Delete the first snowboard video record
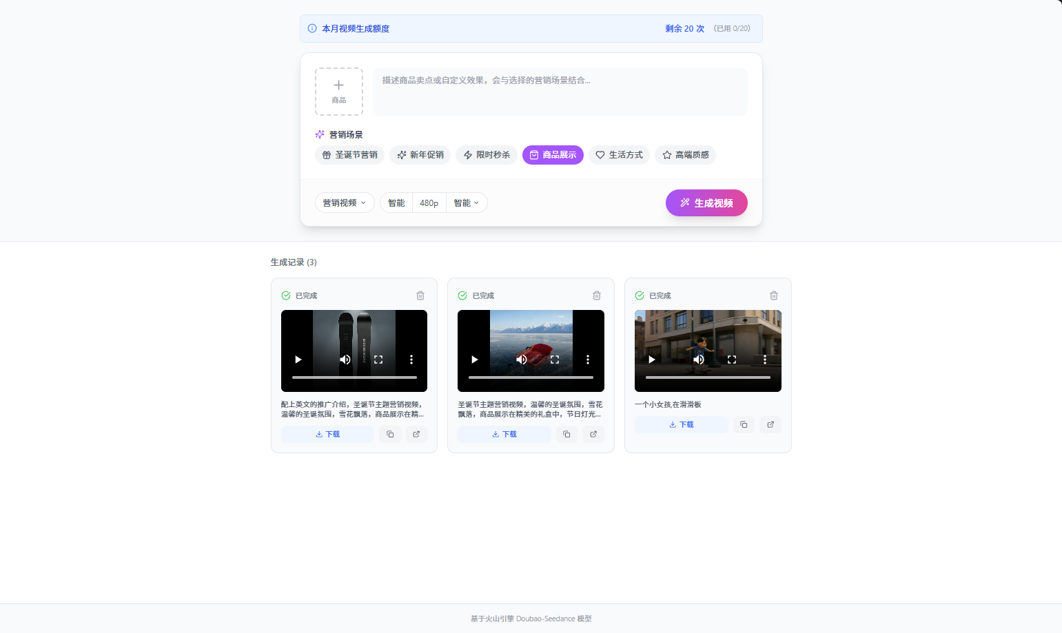 point(420,295)
